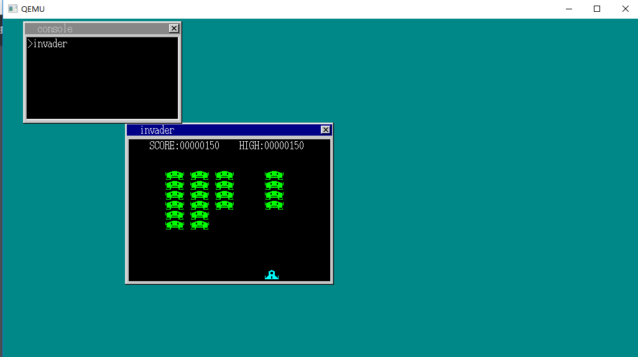Click the bottom invader in the isolated right column
Image resolution: width=638 pixels, height=357 pixels.
(x=274, y=205)
